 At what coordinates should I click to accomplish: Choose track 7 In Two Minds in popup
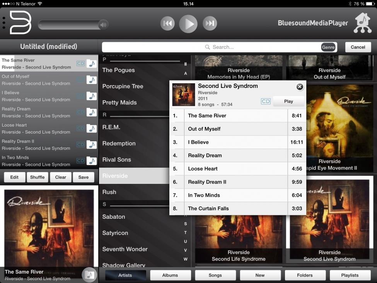tap(238, 195)
